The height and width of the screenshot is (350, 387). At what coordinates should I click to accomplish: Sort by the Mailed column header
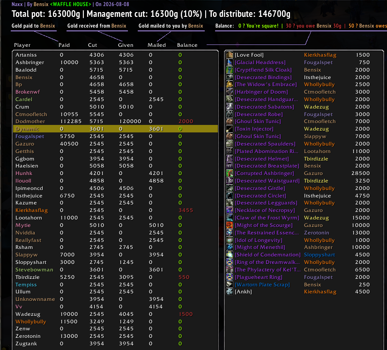(157, 45)
